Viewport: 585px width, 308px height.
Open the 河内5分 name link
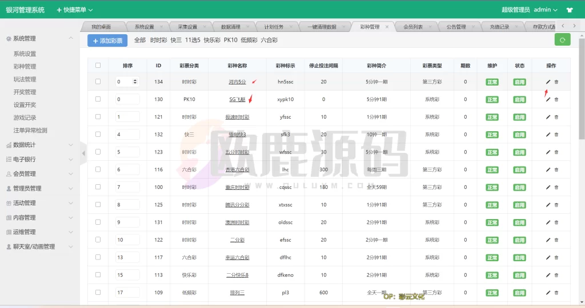(237, 82)
